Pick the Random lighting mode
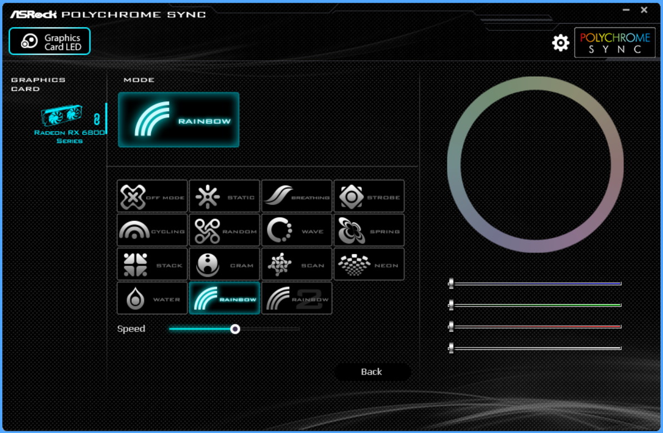This screenshot has height=433, width=663. coord(225,230)
